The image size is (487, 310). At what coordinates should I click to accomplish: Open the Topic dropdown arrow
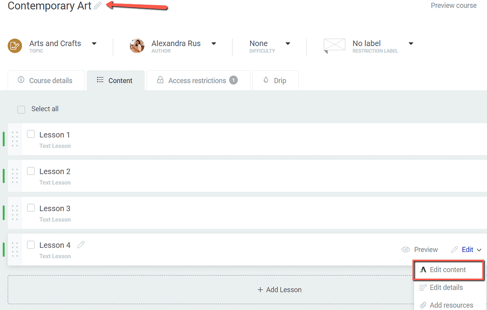point(94,43)
